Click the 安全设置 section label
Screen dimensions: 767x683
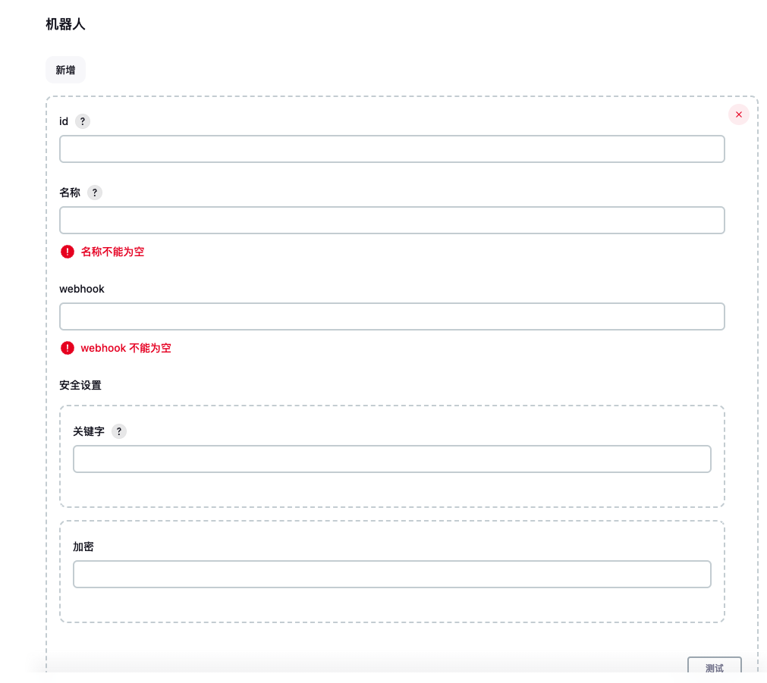click(x=80, y=385)
